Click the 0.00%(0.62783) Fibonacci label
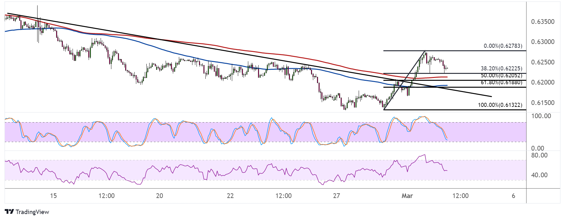Viewport: 565px width, 220px height. [x=503, y=46]
